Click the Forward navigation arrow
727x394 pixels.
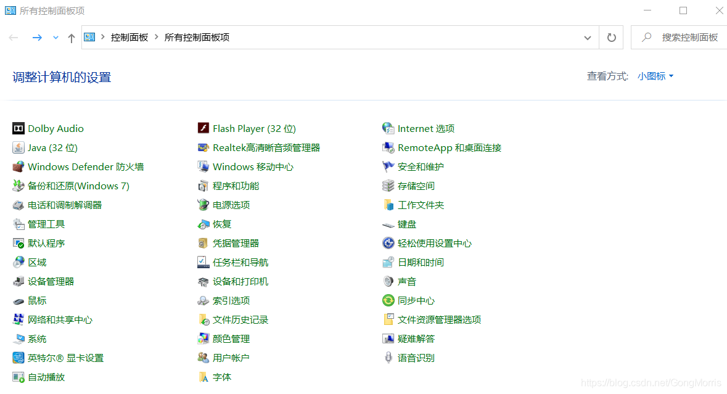[37, 38]
